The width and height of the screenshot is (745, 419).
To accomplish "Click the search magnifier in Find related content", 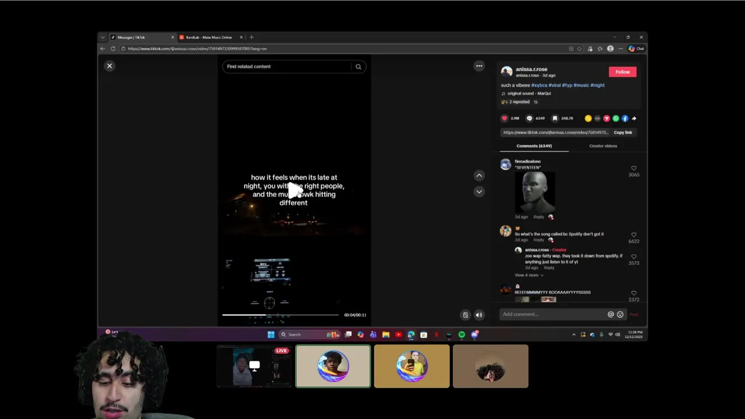I will point(359,66).
